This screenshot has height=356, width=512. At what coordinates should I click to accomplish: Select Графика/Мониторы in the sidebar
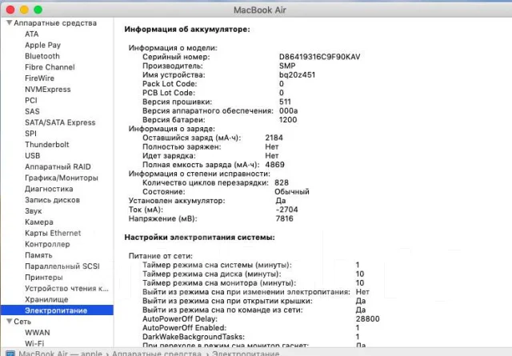(x=62, y=178)
